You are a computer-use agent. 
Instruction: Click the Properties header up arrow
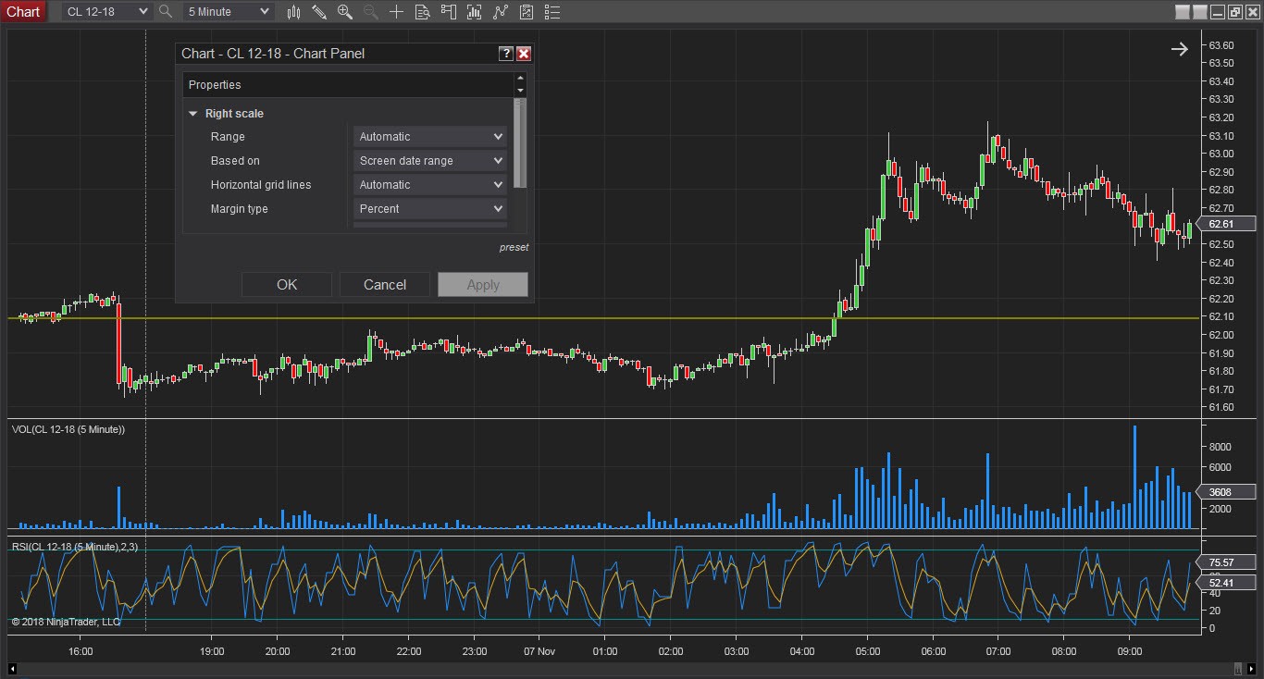(520, 79)
